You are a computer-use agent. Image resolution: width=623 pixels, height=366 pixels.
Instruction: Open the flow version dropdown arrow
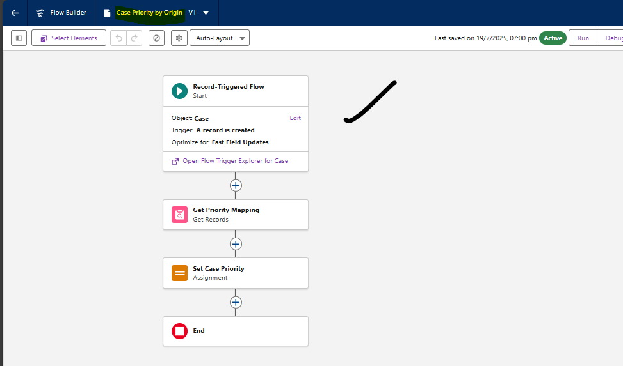(206, 13)
